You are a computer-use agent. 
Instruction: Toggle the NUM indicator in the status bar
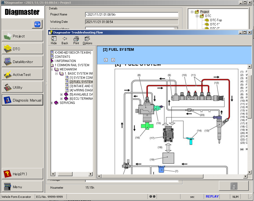pyautogui.click(x=235, y=197)
